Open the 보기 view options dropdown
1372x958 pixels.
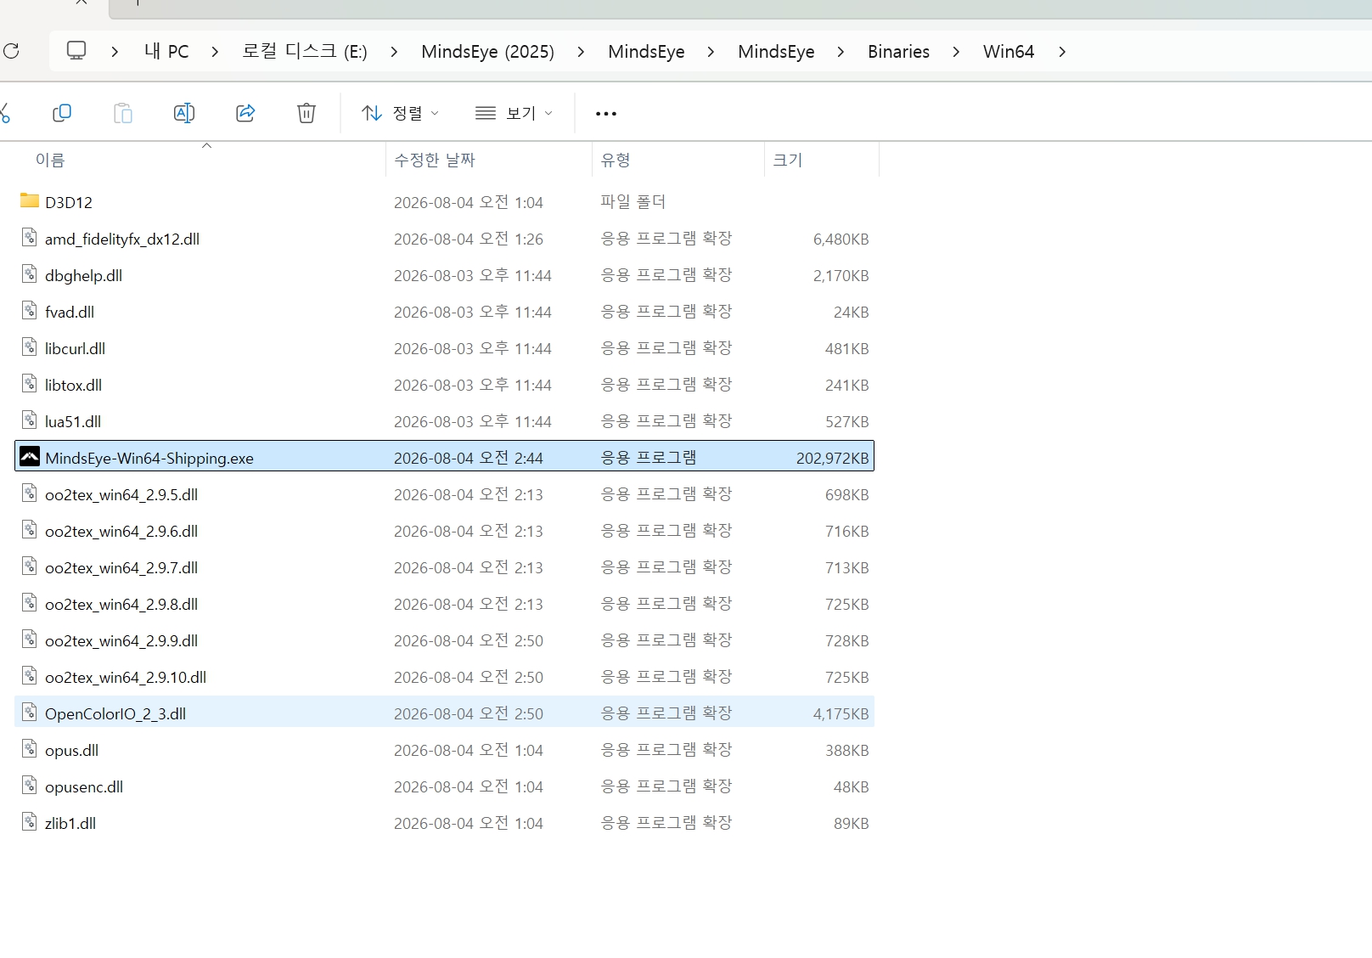click(x=514, y=113)
